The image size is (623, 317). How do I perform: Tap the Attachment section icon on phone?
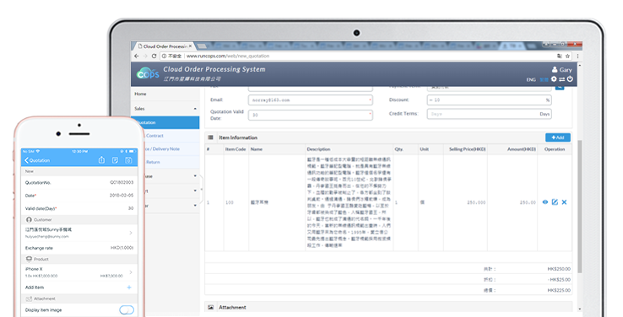tap(29, 298)
